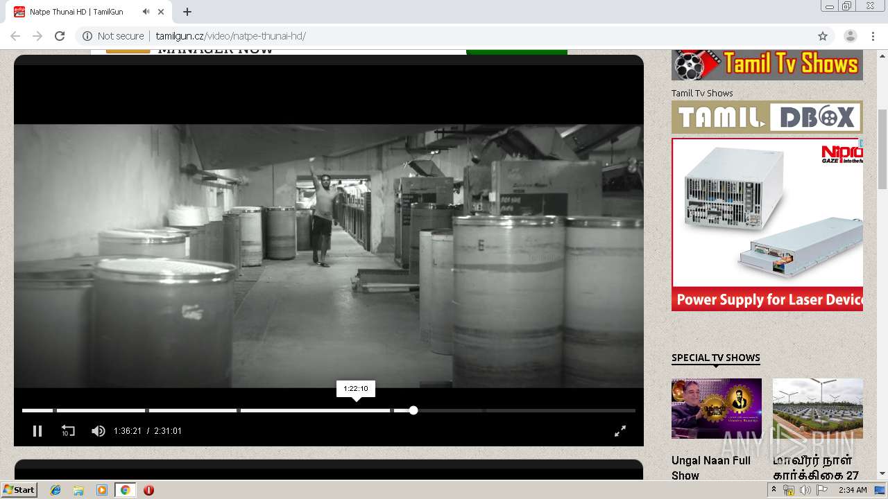
Task: Open the Chrome profile avatar menu
Action: (850, 36)
